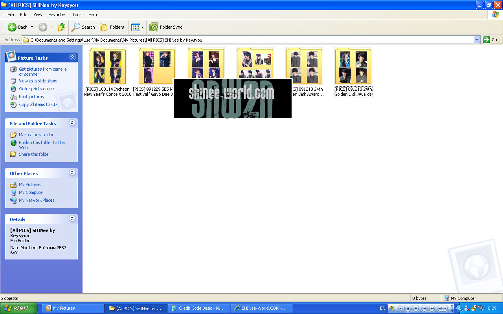Image resolution: width=503 pixels, height=314 pixels.
Task: Click the selected 091210 Golden Disk Awards folder
Action: click(353, 72)
